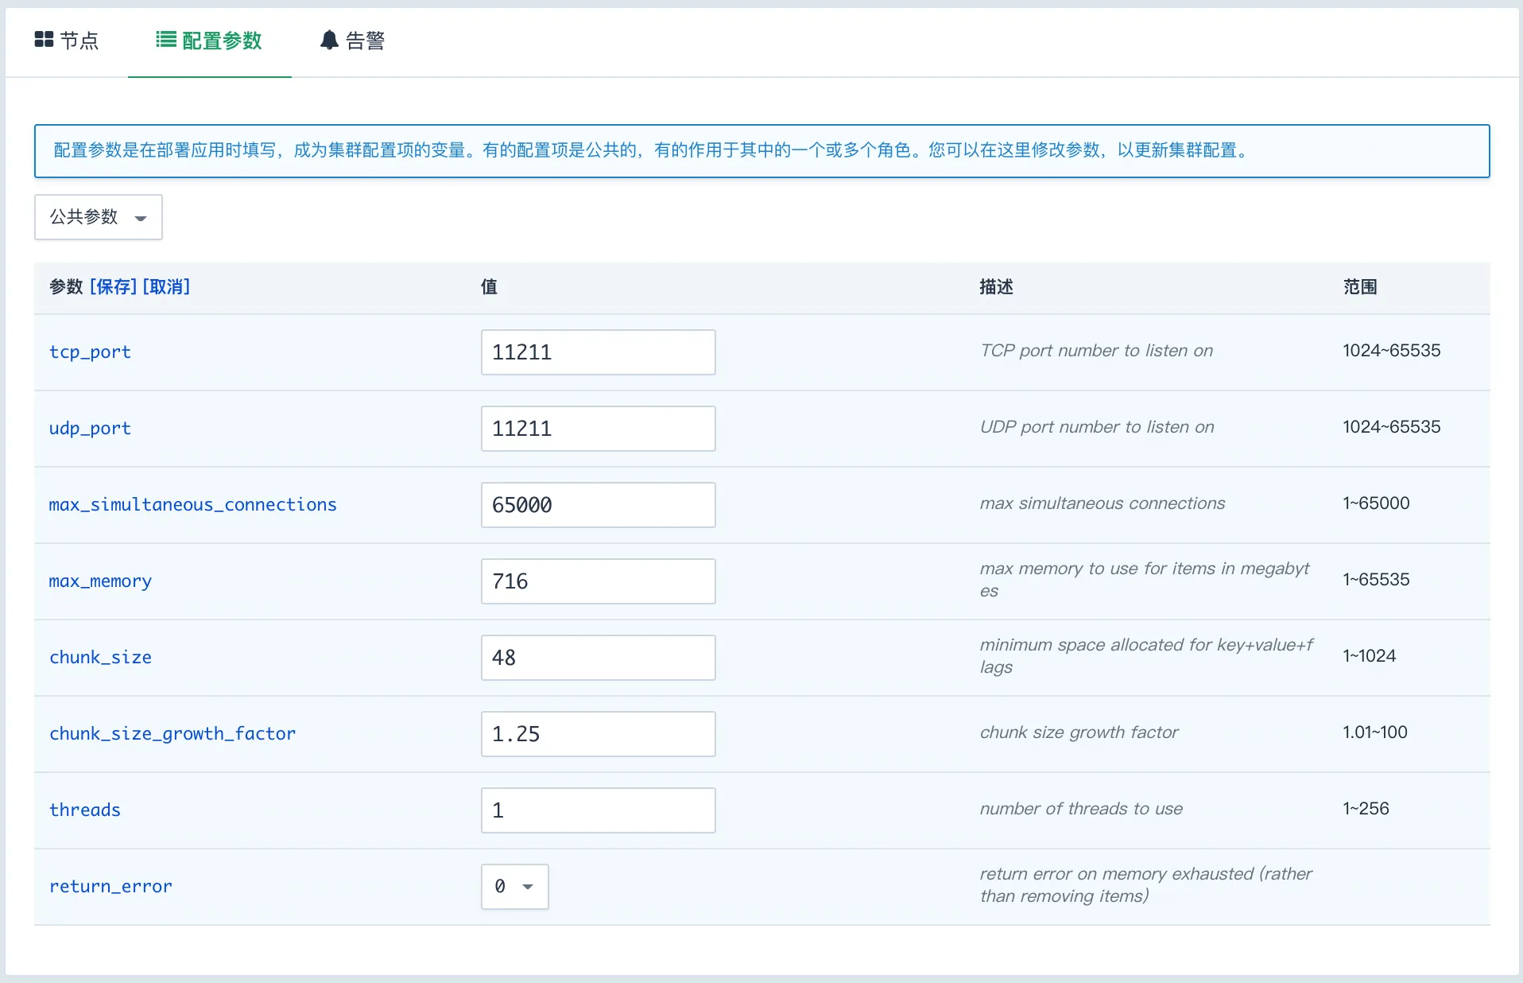Click into the max_memory input

(x=598, y=581)
